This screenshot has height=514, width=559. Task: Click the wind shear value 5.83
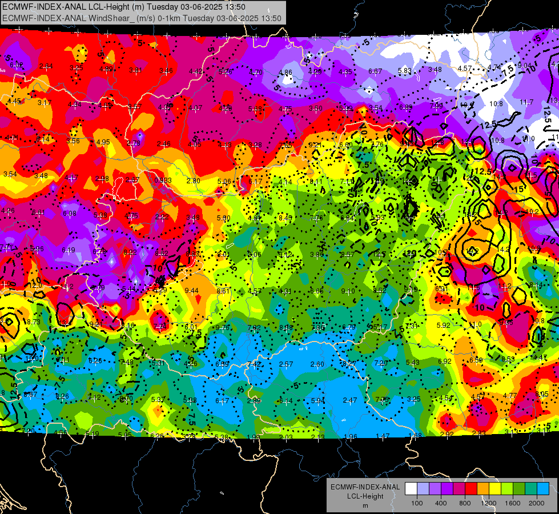pyautogui.click(x=405, y=71)
